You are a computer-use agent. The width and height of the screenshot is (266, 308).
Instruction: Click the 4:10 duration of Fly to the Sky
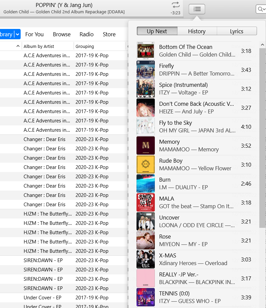246,127
